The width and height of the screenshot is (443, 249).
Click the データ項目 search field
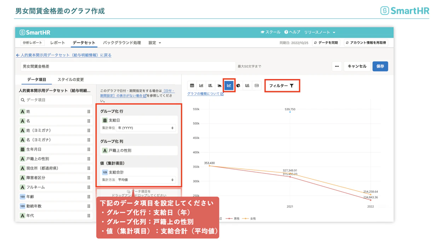[56, 100]
